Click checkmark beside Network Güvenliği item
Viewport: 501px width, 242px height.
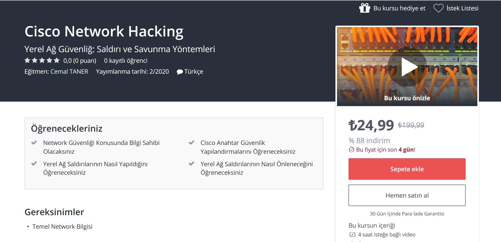[x=34, y=143]
